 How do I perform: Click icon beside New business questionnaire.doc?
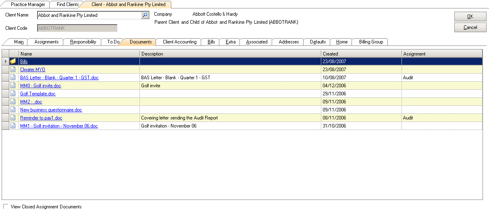(13, 110)
